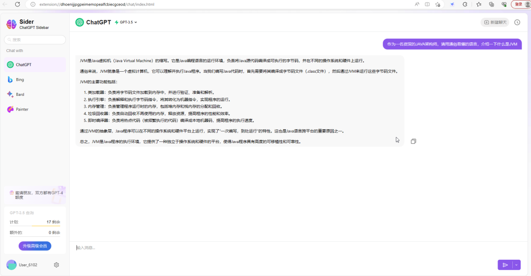Click the browser back arrow
Image resolution: width=531 pixels, height=276 pixels.
tap(5, 4)
